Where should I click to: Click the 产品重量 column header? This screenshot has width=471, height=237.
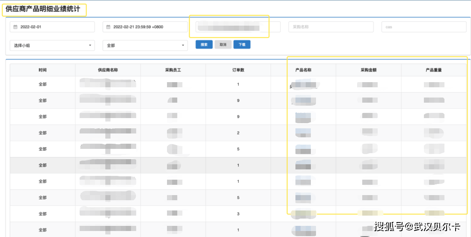click(434, 70)
